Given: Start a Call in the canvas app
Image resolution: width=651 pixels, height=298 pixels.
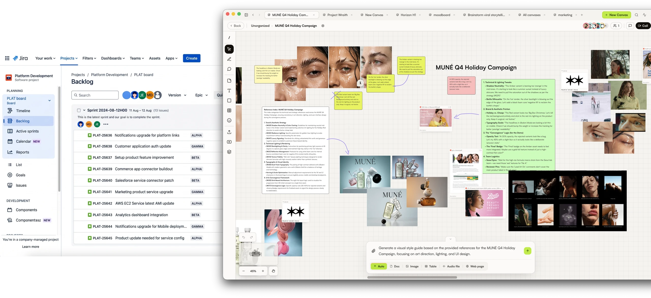Looking at the screenshot, I should tap(643, 26).
